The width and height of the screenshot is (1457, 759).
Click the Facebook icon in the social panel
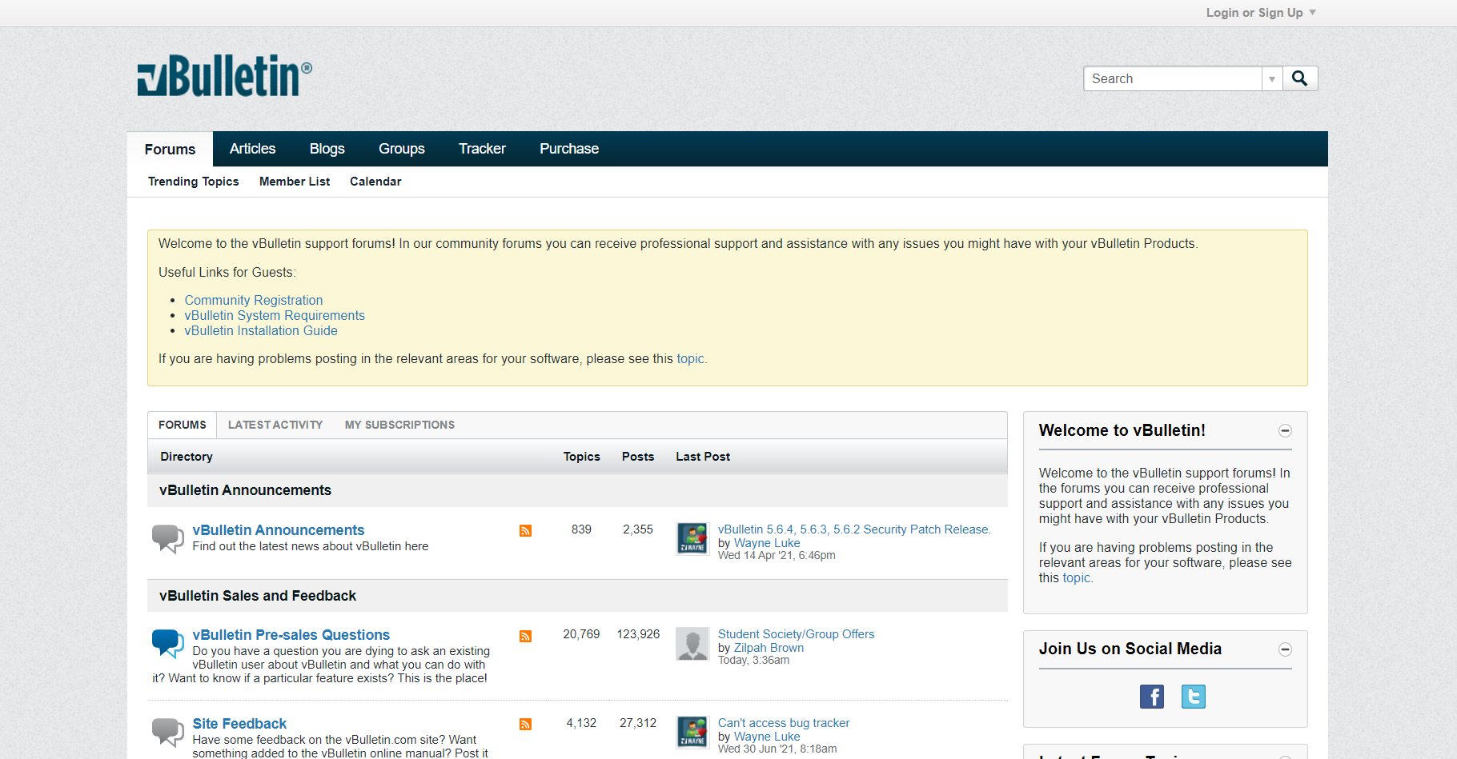click(1151, 696)
